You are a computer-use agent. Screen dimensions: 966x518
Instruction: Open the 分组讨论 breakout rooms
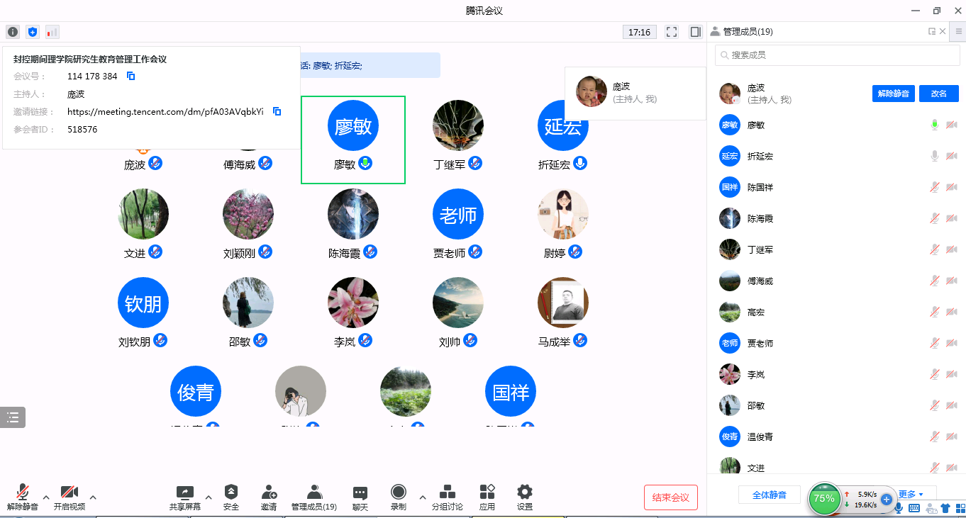click(x=447, y=497)
